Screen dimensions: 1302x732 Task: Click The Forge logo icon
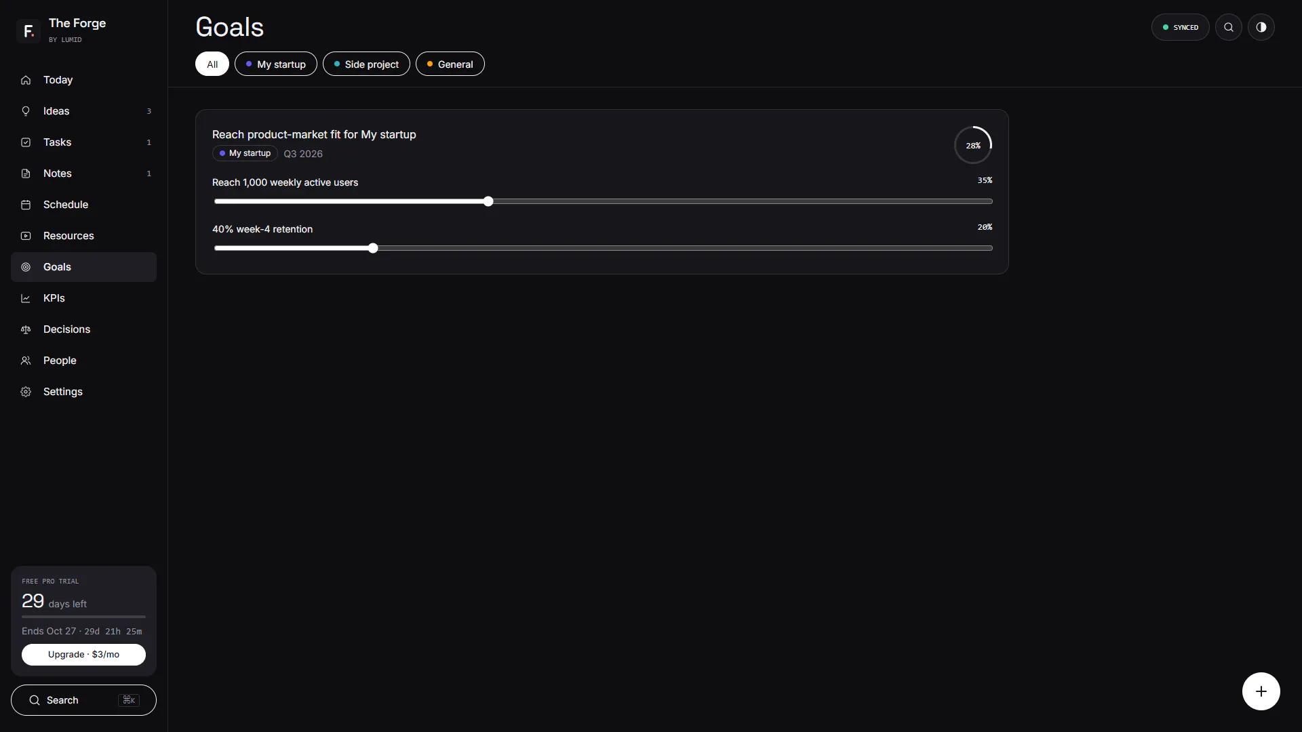point(28,30)
